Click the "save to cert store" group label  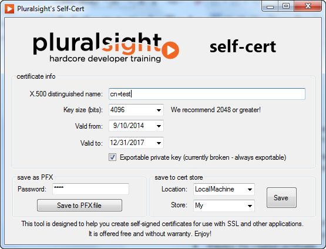click(x=179, y=177)
